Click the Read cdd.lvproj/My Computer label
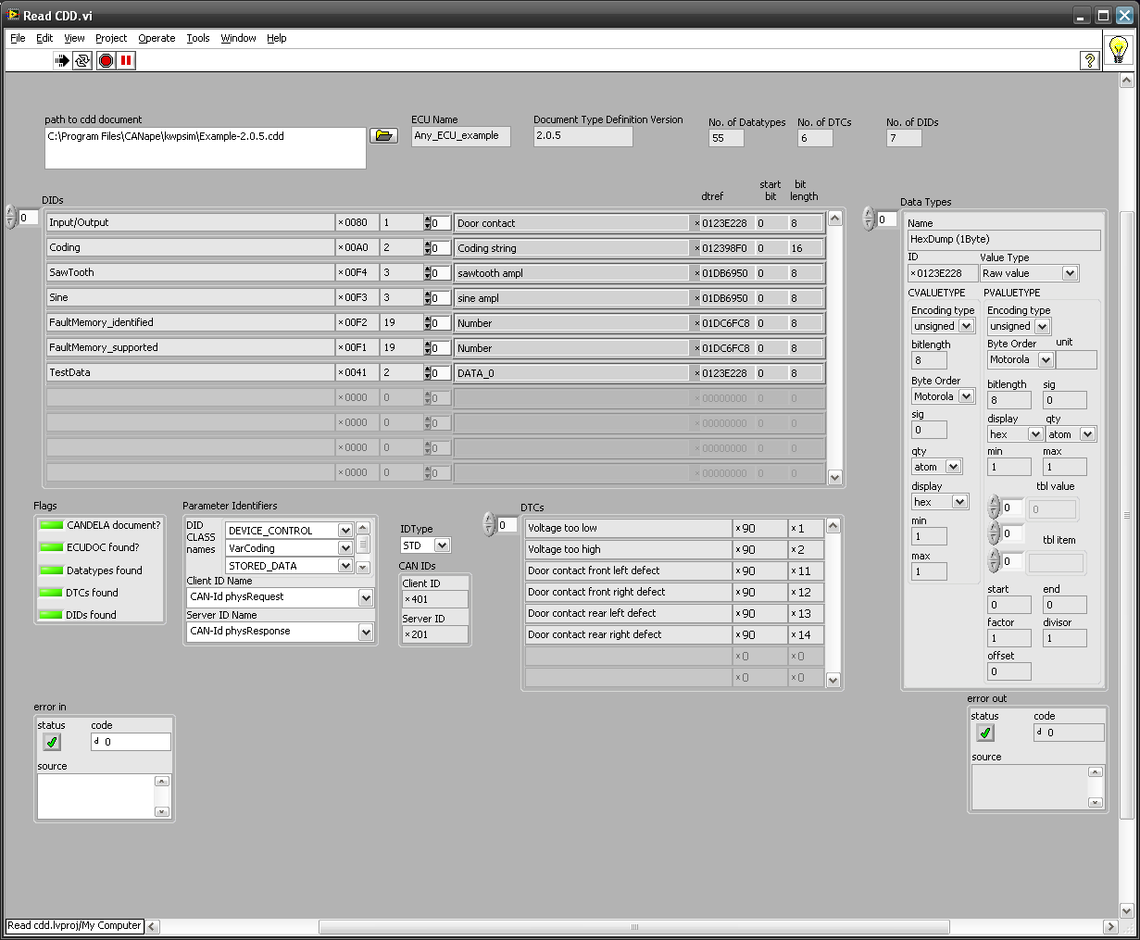This screenshot has width=1140, height=940. (x=74, y=925)
